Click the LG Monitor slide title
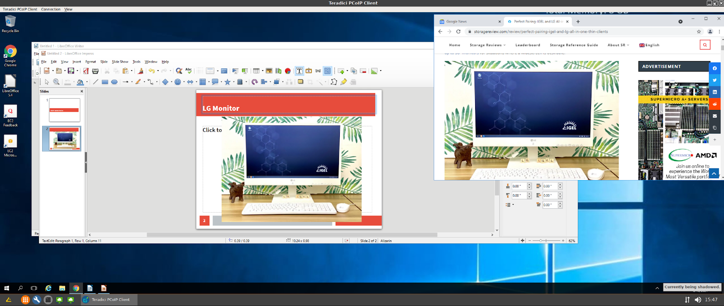 pyautogui.click(x=221, y=109)
